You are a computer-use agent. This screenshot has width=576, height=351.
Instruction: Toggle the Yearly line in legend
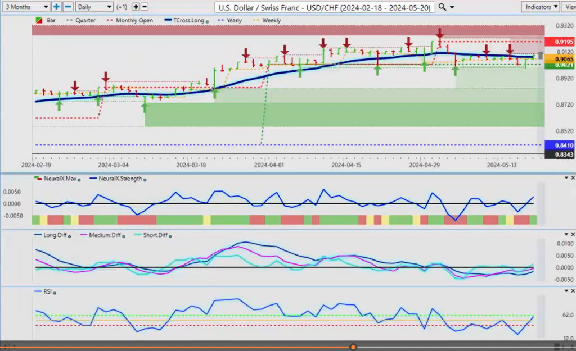[231, 21]
